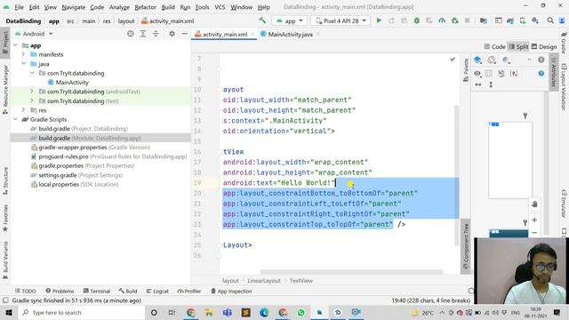Collapse the Gradle Scripts node
Image resolution: width=569 pixels, height=320 pixels.
[x=16, y=119]
